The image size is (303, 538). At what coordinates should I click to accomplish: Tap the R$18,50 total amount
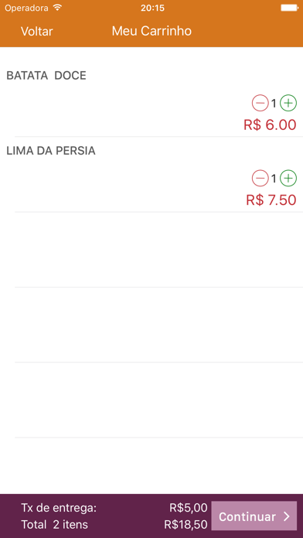(x=186, y=524)
